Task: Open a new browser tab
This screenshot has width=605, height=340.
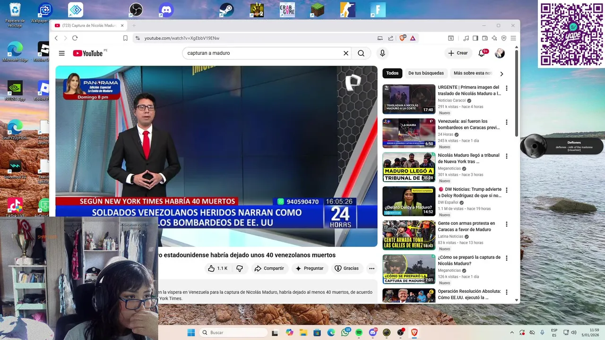Action: [134, 25]
